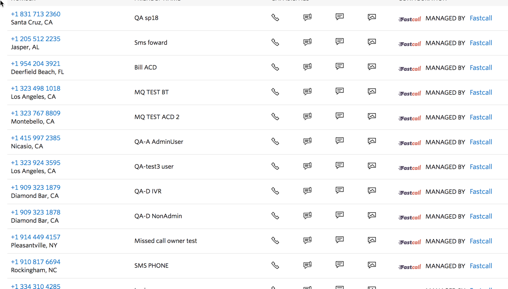Click MMS picture icon for MQ TEST BT

(372, 92)
